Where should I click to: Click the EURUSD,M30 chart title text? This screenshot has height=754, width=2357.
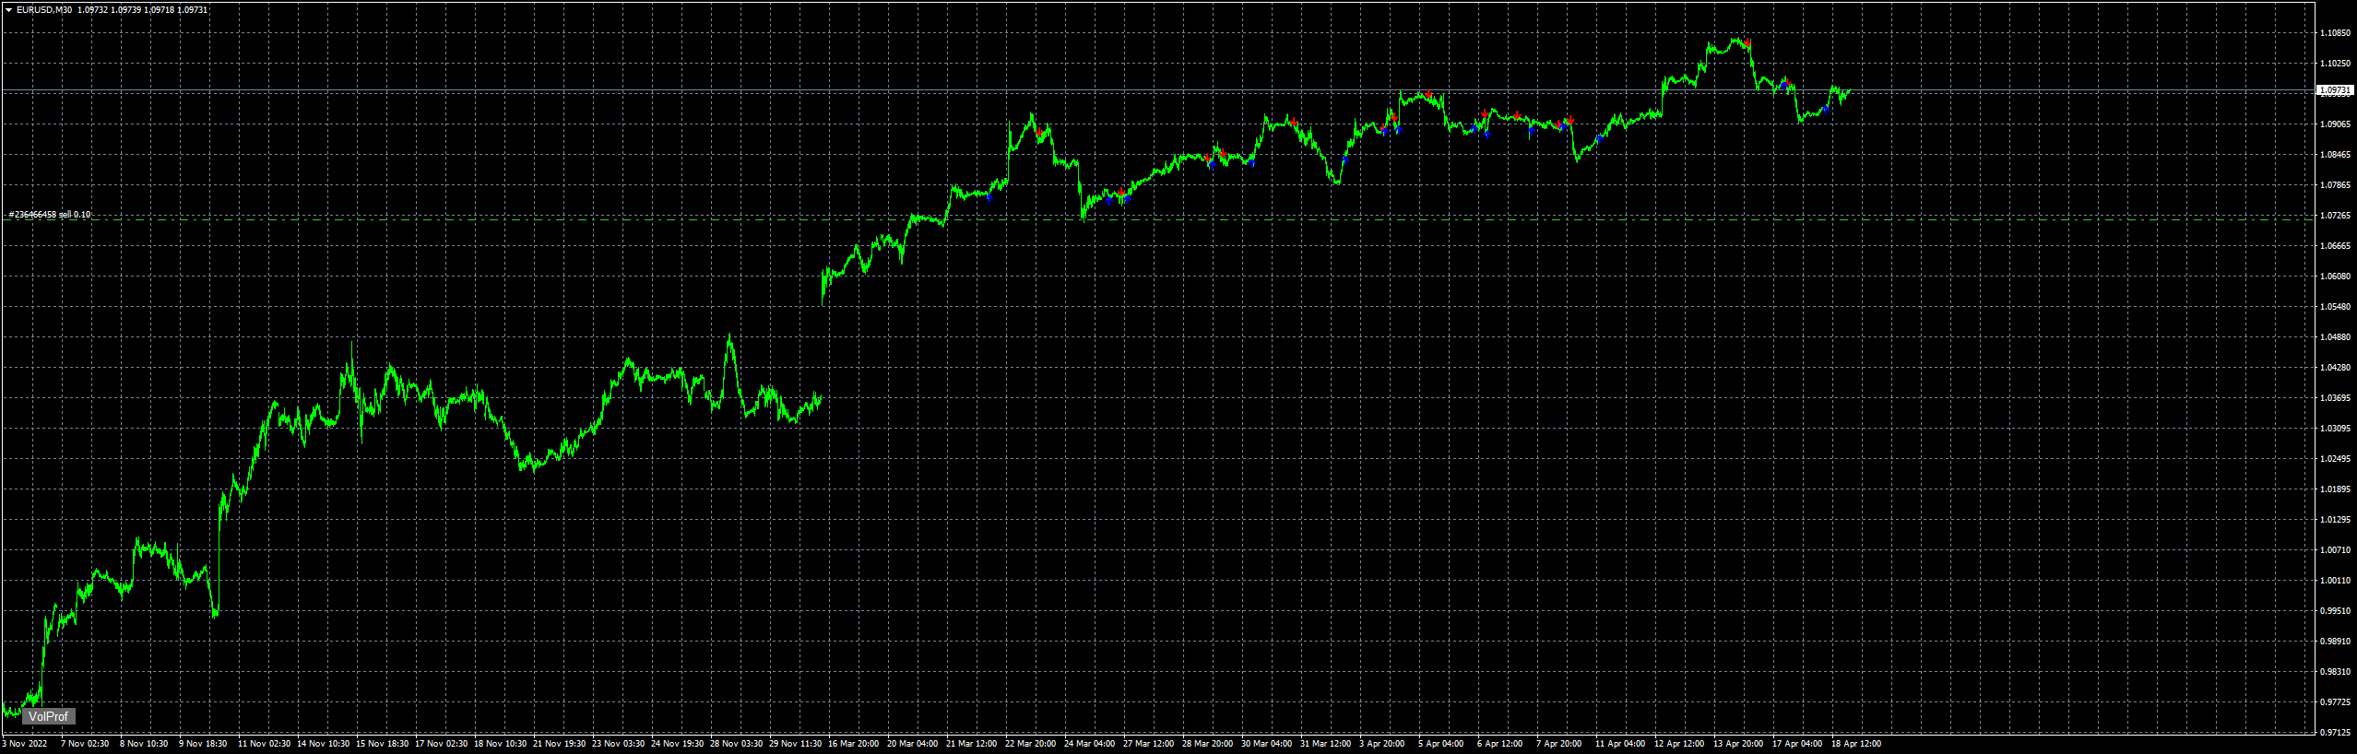(44, 10)
